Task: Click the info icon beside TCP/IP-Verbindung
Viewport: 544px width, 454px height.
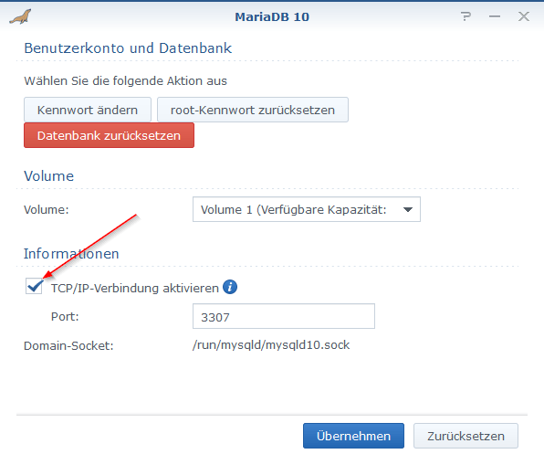Action: pos(230,287)
